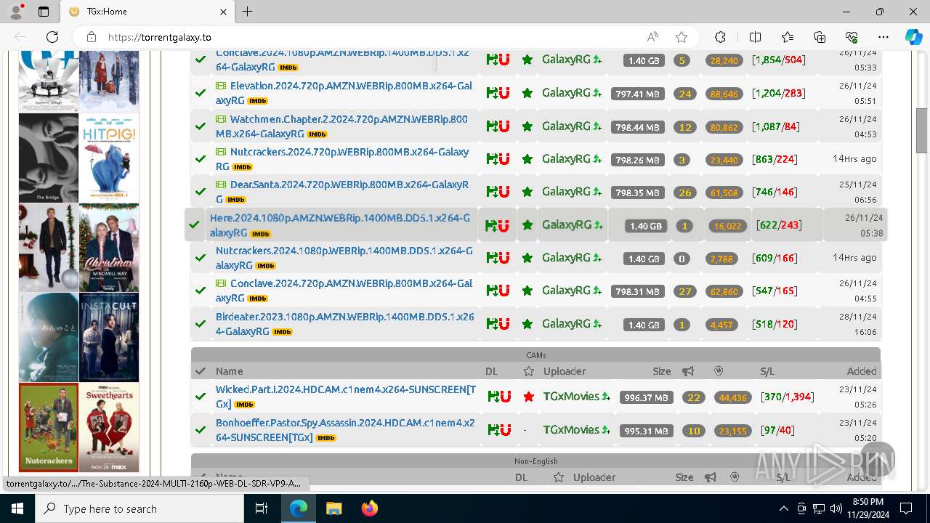This screenshot has height=523, width=930.
Task: Open Copilot sidebar
Action: (x=913, y=37)
